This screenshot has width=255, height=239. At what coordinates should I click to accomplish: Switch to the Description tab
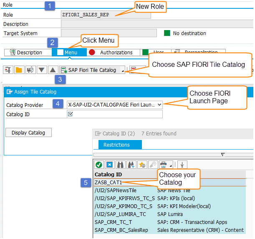coord(28,52)
